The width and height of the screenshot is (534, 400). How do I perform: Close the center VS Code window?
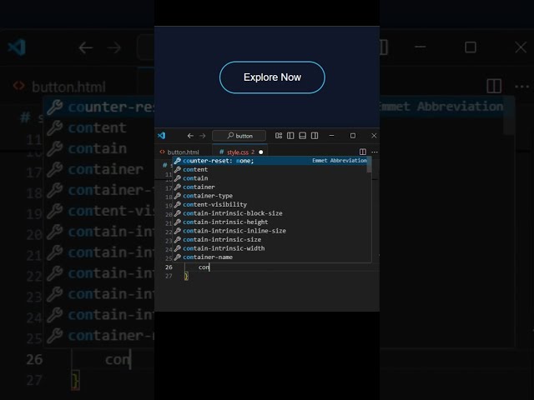point(374,136)
